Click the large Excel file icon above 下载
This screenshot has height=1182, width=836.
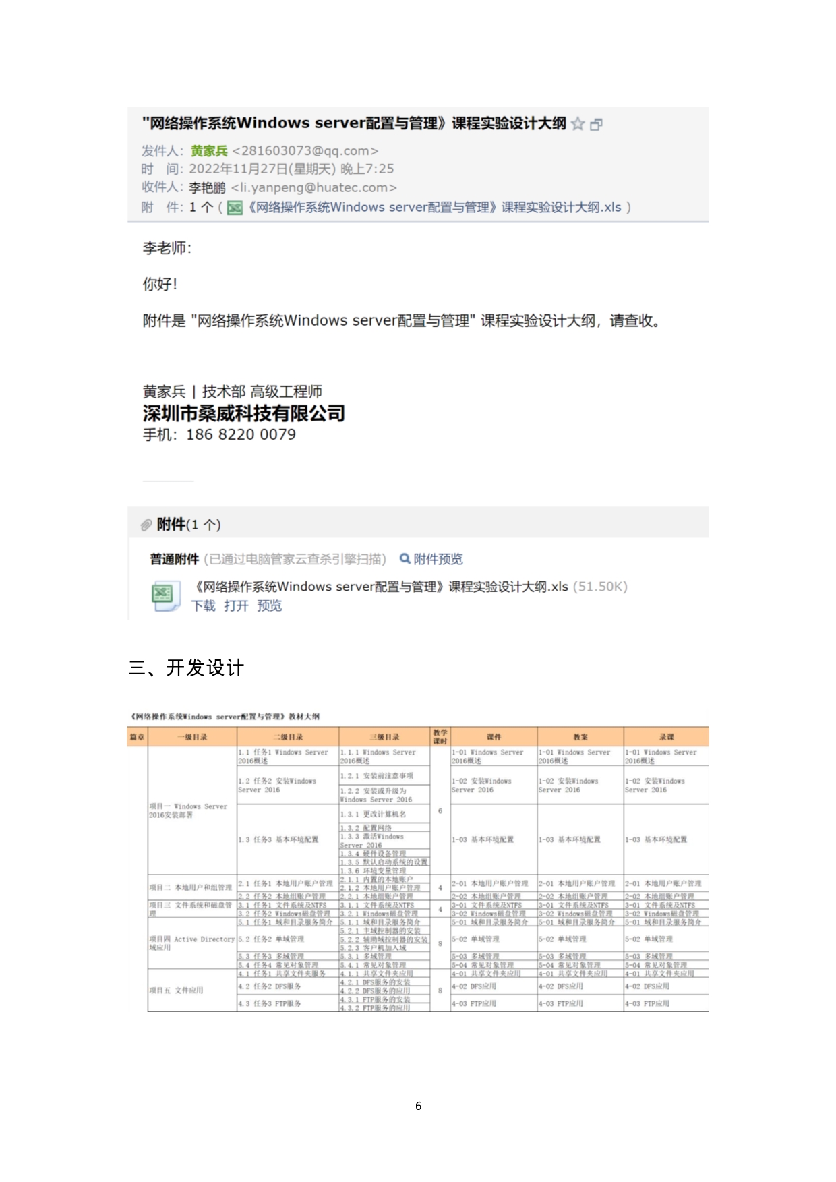[x=165, y=595]
